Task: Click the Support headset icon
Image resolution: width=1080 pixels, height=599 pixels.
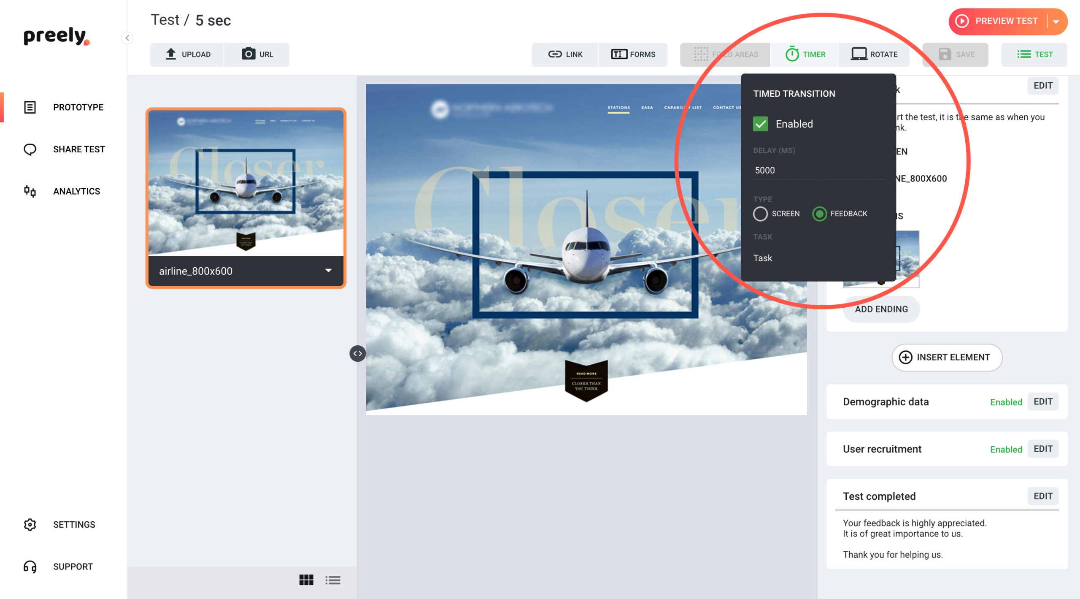Action: (30, 566)
